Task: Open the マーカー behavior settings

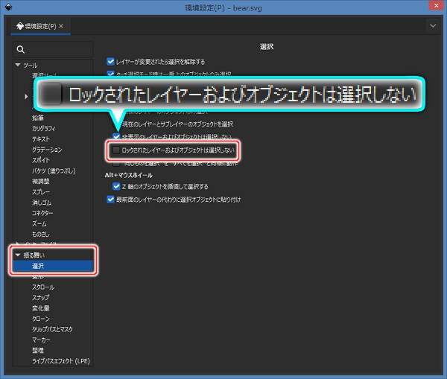Action: point(41,340)
